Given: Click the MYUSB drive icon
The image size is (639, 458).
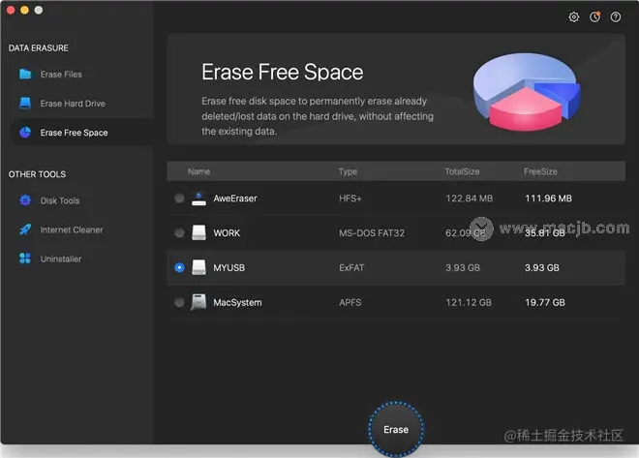Looking at the screenshot, I should point(198,267).
